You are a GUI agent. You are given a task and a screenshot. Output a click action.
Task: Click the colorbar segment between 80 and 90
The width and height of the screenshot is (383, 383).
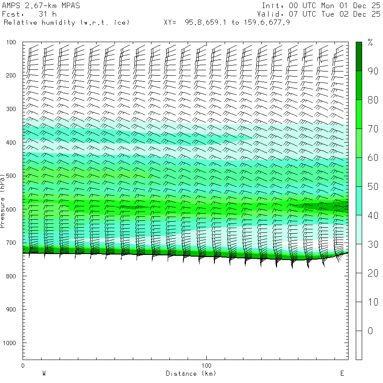359,85
